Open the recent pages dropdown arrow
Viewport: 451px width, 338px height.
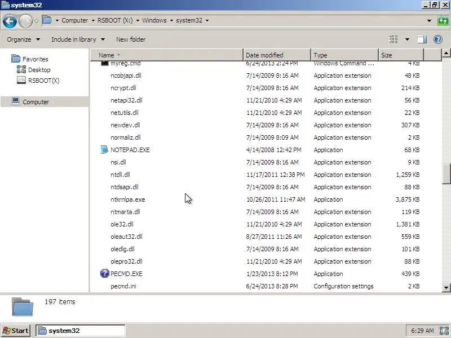36,21
